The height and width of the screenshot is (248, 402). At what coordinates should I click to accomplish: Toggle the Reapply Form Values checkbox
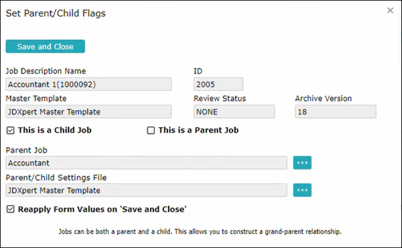(x=11, y=209)
